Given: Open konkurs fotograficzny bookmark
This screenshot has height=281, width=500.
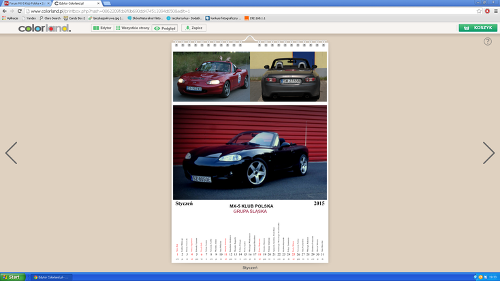Looking at the screenshot, I should pos(223,18).
